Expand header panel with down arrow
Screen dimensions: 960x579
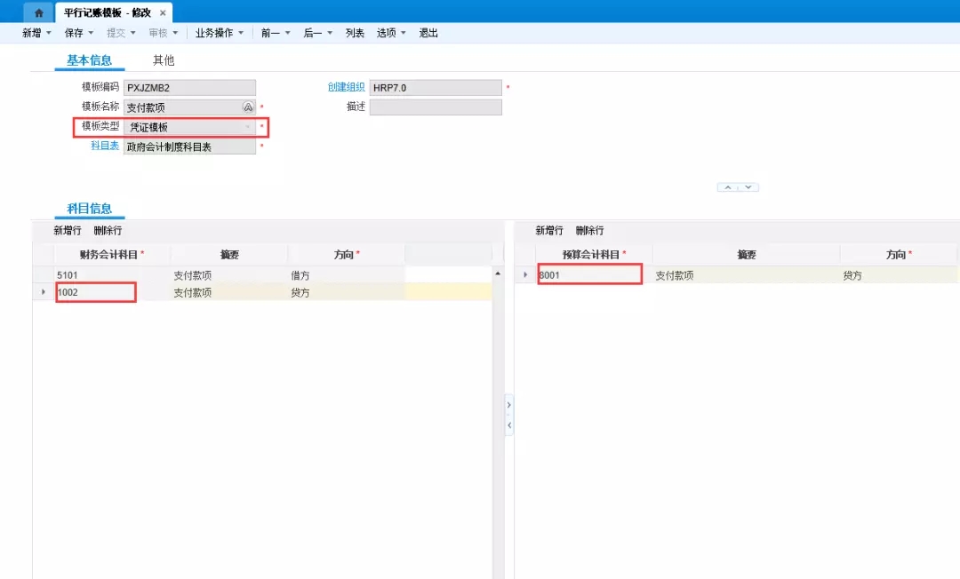click(x=748, y=187)
